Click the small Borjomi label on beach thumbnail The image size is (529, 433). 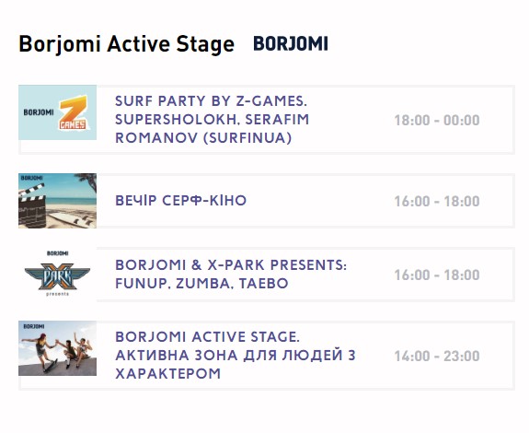pos(31,178)
